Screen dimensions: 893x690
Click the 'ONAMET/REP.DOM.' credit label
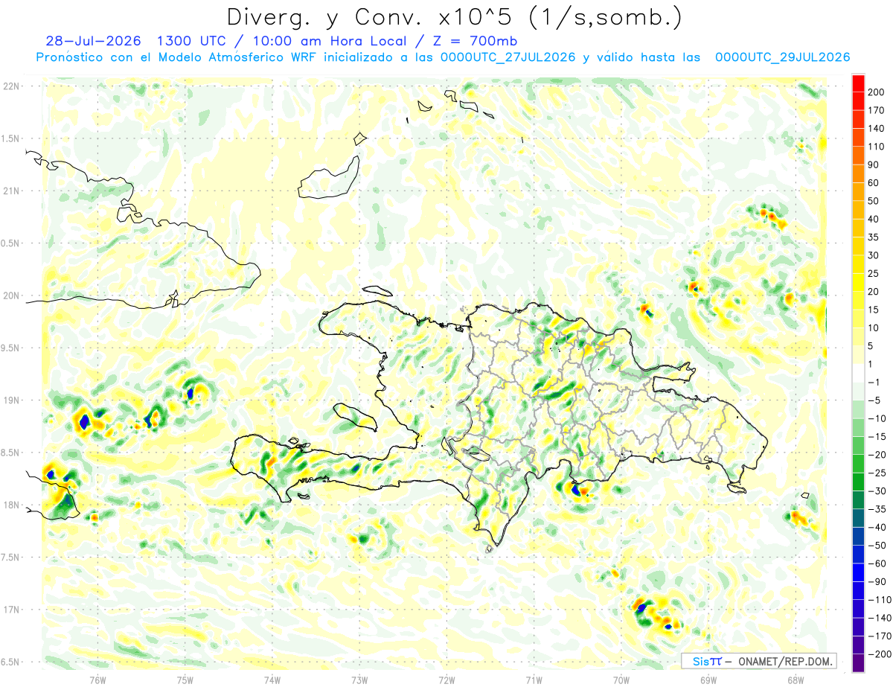click(x=785, y=661)
